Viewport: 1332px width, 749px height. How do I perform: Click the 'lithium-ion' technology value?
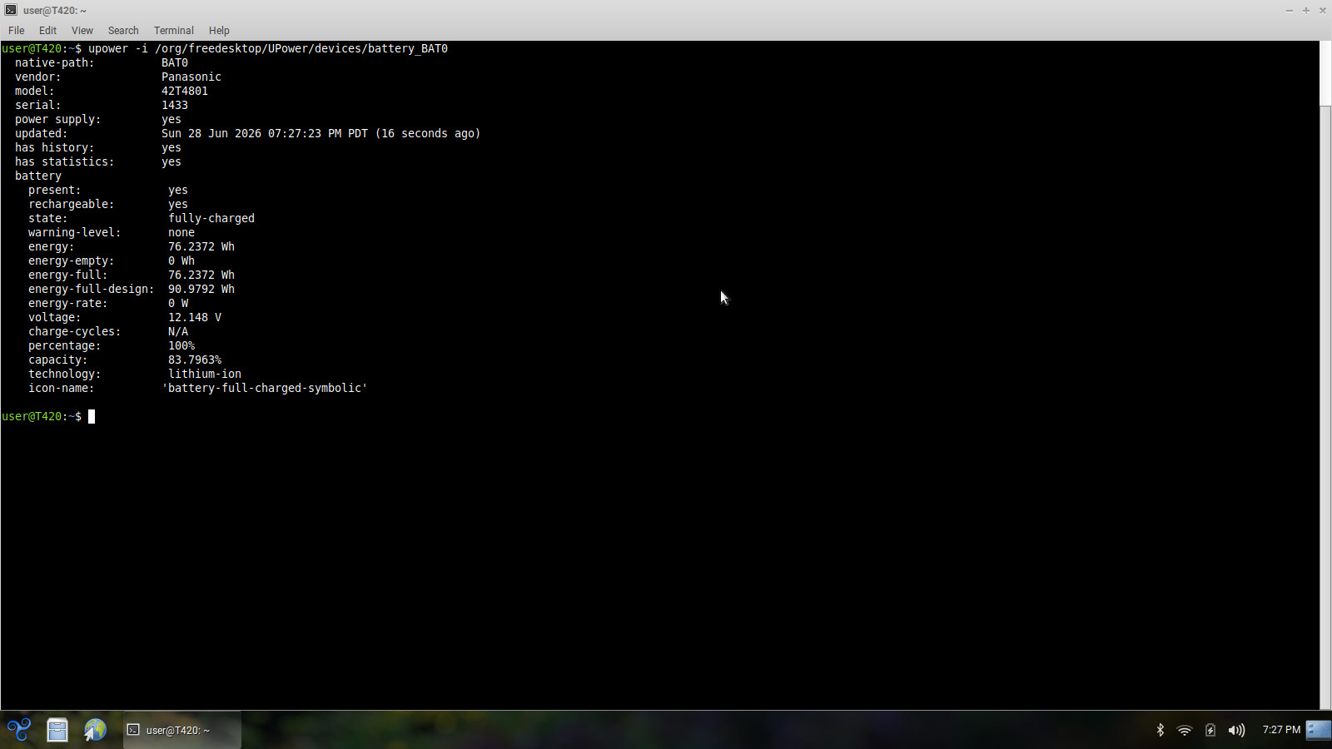[205, 374]
